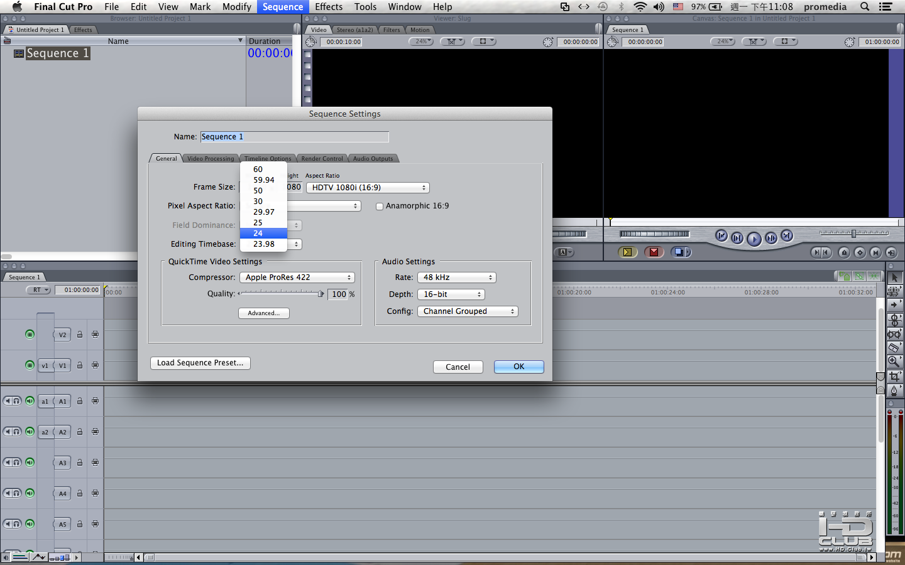
Task: Click the Canvas play button
Action: [x=754, y=239]
